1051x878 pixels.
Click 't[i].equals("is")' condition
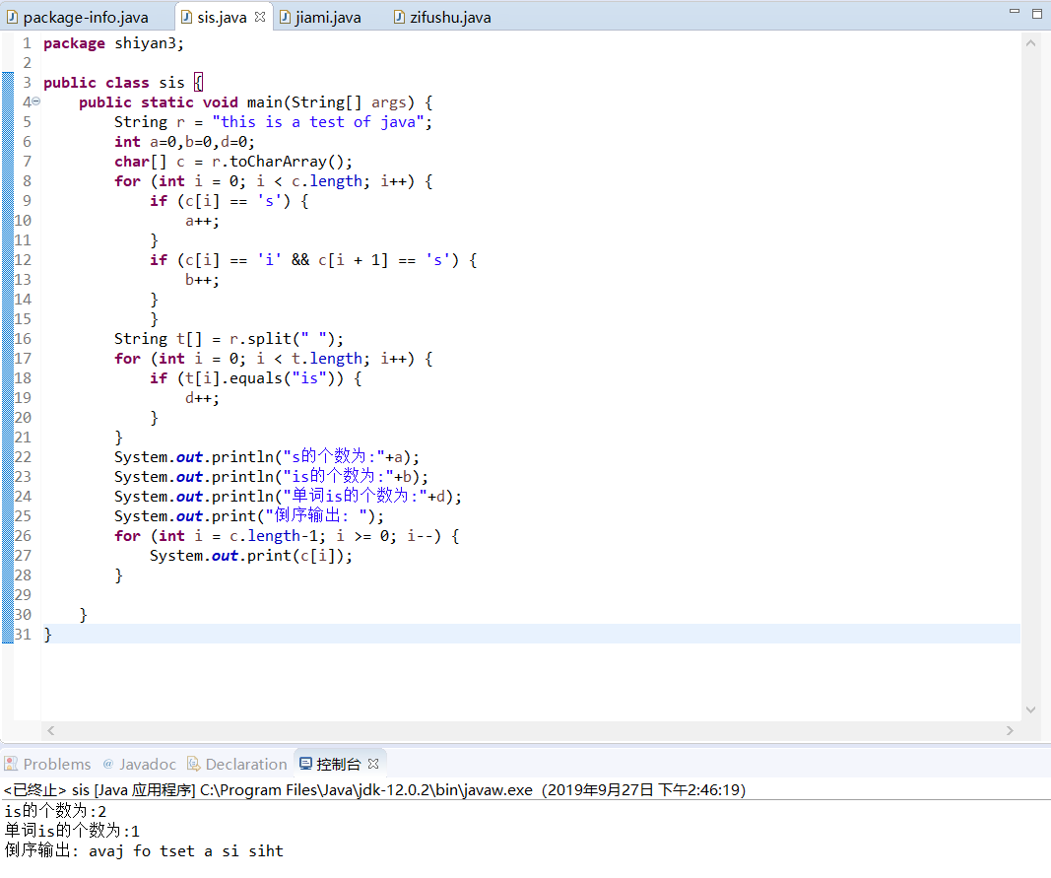(x=260, y=378)
